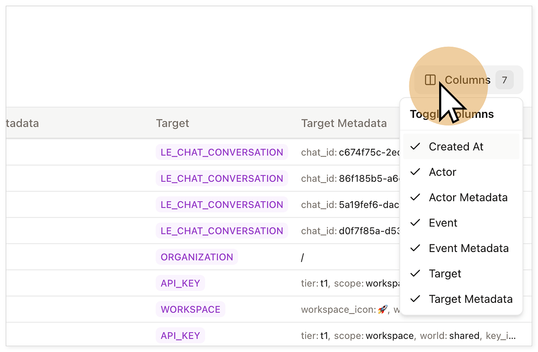Click the LE_CHAT_CONVERSATION tag with chat_id d0f7f85a
538x352 pixels.
(x=222, y=231)
